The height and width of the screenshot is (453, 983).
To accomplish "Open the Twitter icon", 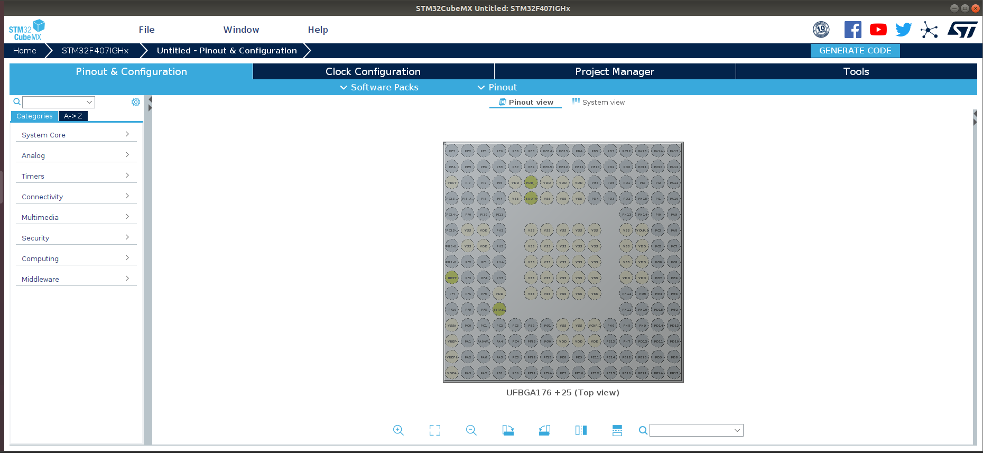I will pyautogui.click(x=904, y=30).
